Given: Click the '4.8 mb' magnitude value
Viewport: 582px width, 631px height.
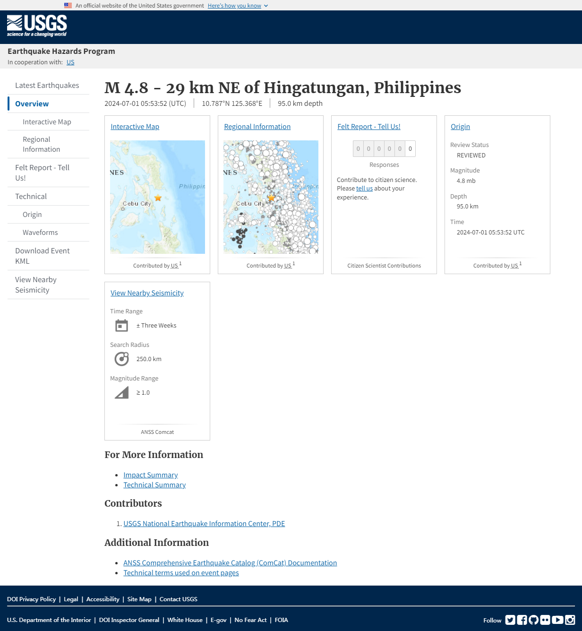Looking at the screenshot, I should (x=466, y=181).
